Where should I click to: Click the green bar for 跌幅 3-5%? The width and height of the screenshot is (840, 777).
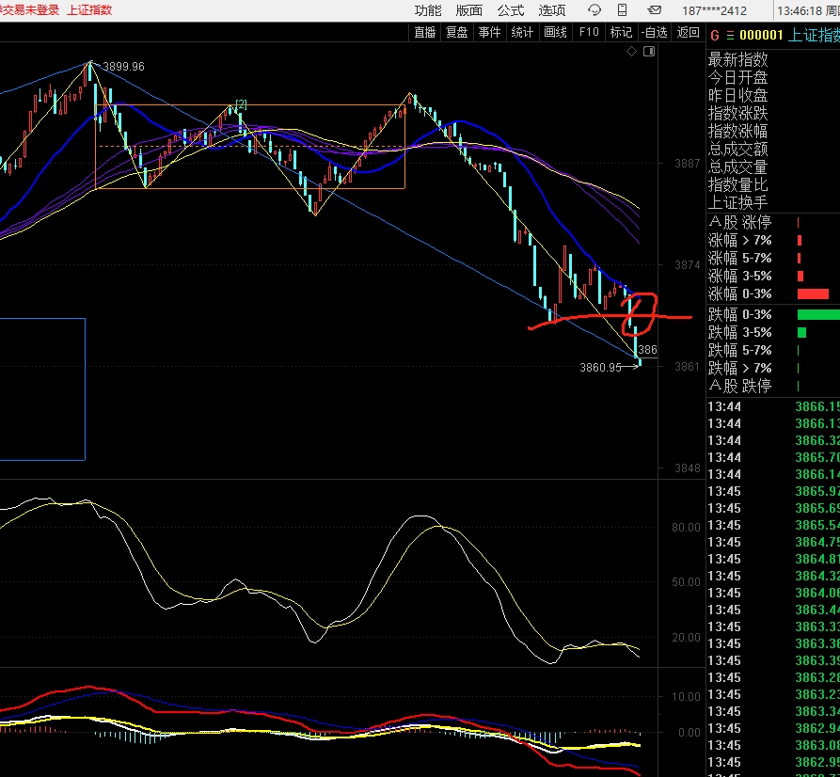(x=801, y=333)
